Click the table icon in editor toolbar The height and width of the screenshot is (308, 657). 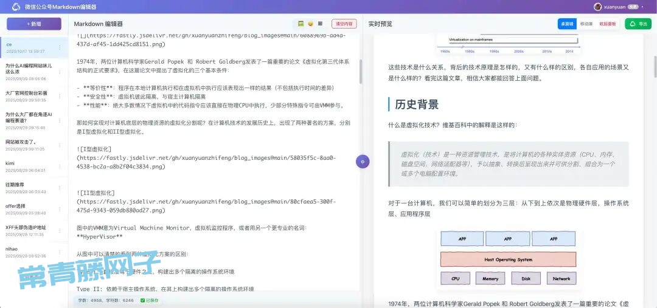point(320,24)
